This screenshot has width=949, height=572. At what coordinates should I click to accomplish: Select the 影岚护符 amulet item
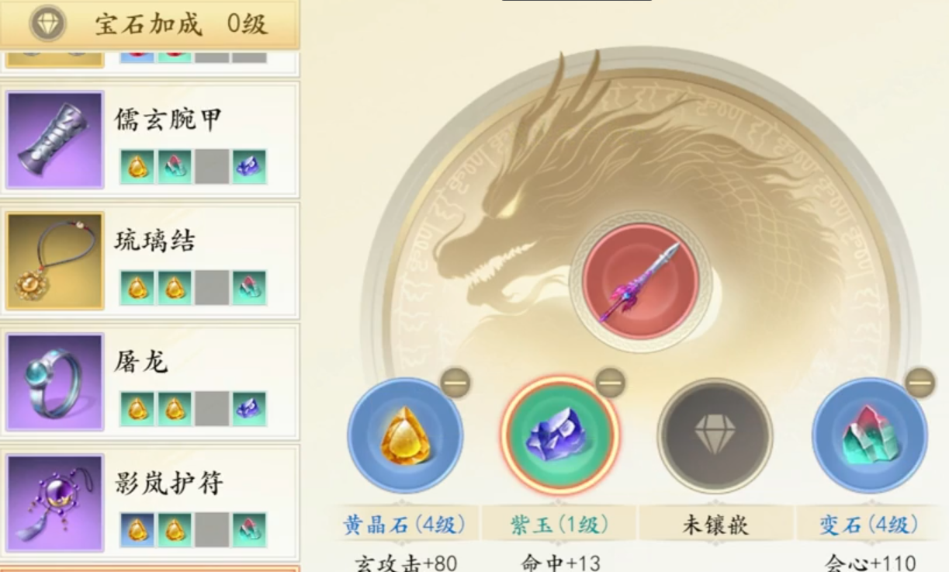coord(150,503)
